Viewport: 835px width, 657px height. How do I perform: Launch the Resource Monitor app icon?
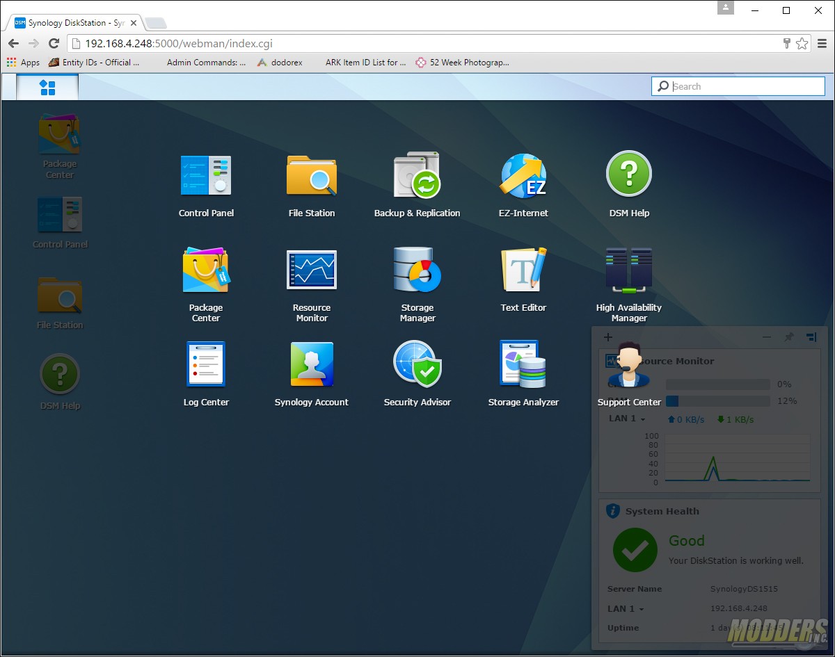click(312, 285)
